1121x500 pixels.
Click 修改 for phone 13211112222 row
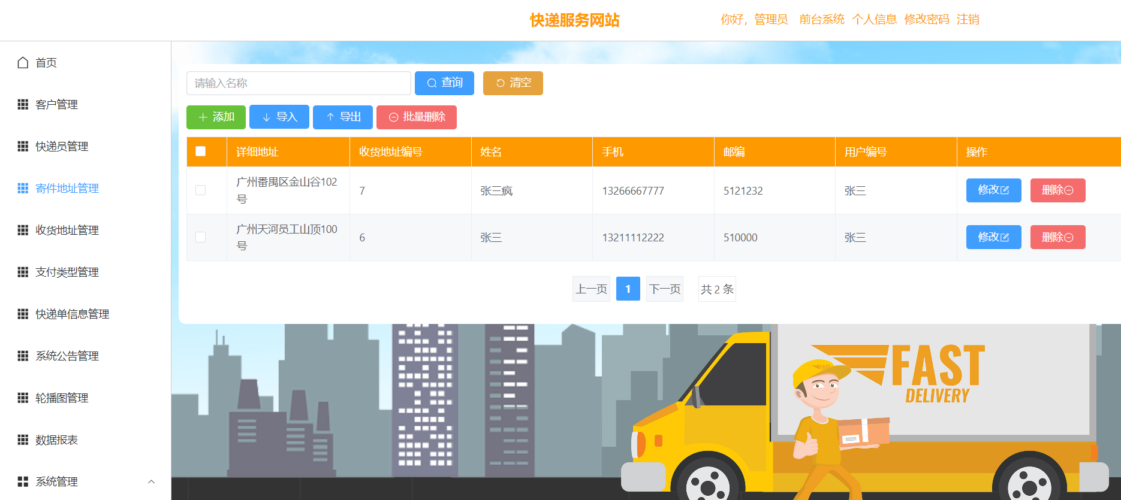tap(994, 237)
